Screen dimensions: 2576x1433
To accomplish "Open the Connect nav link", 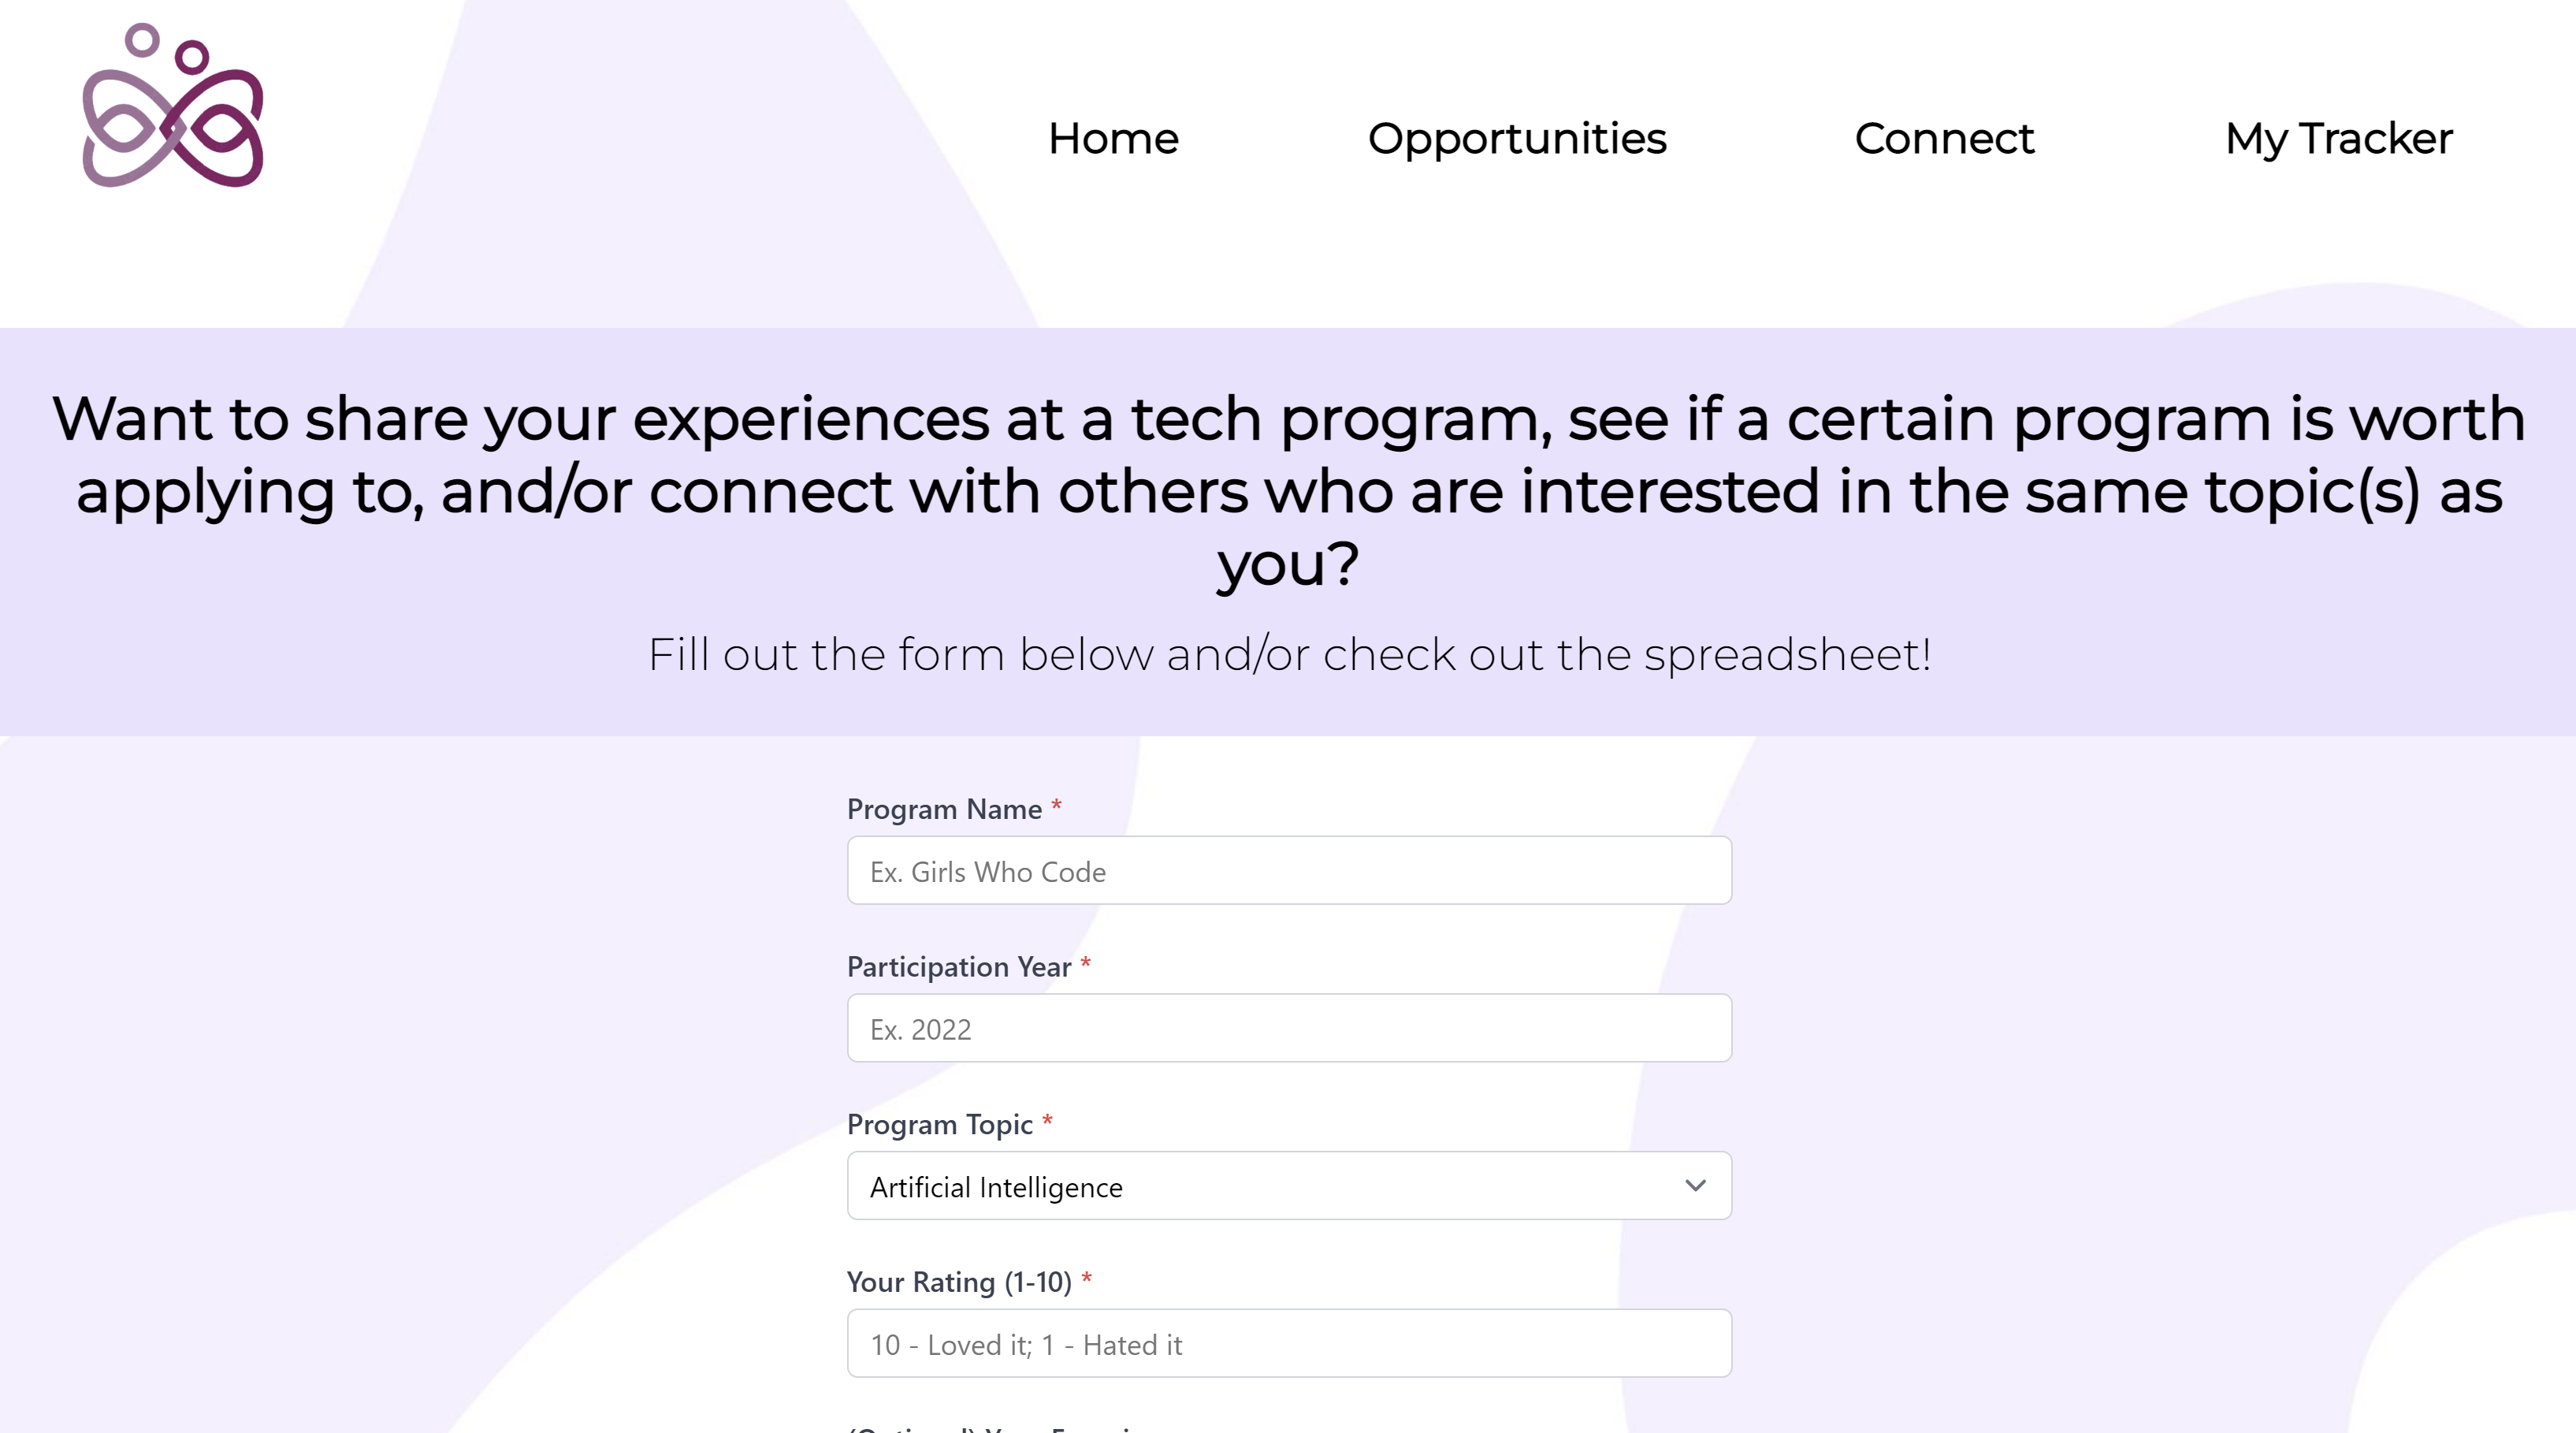I will [1944, 138].
